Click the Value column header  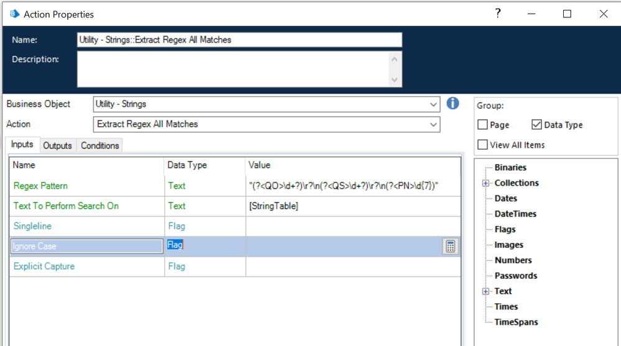coord(259,165)
